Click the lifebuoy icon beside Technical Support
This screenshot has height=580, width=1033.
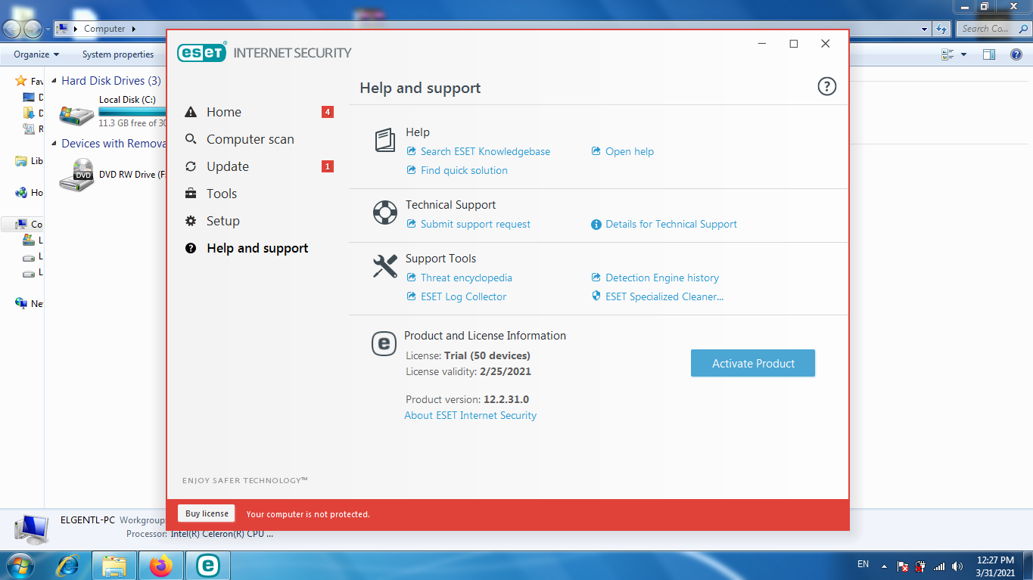tap(385, 212)
